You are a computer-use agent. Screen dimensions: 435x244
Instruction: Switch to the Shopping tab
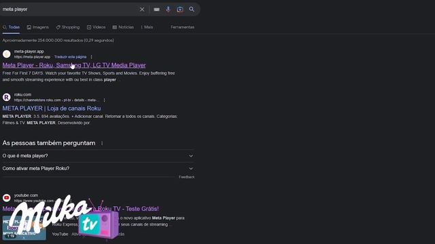point(68,27)
